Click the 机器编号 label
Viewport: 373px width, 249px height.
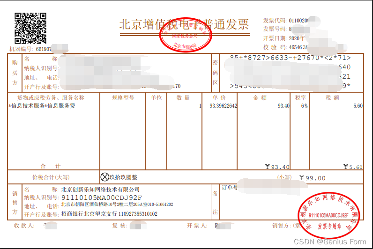coord(21,49)
